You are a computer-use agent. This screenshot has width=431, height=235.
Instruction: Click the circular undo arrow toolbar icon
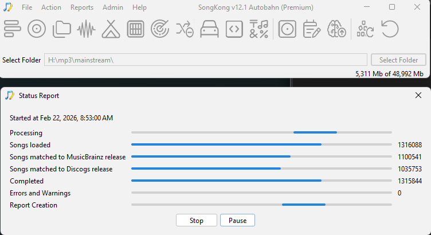pos(390,29)
